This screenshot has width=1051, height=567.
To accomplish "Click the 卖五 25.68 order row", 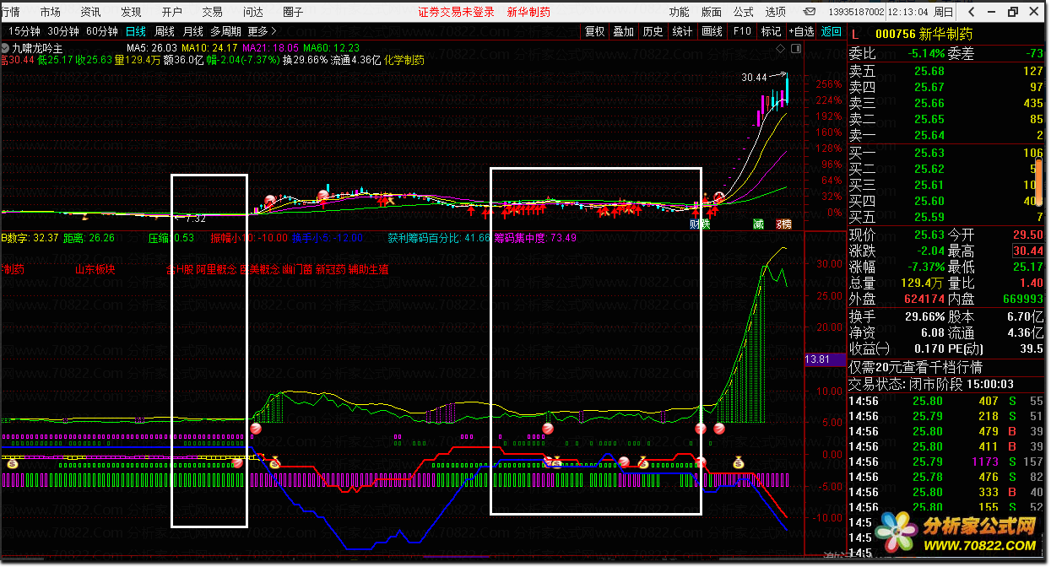I will (x=946, y=72).
